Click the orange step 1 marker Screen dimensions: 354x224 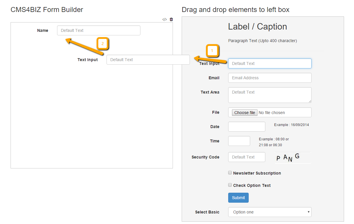tap(212, 51)
